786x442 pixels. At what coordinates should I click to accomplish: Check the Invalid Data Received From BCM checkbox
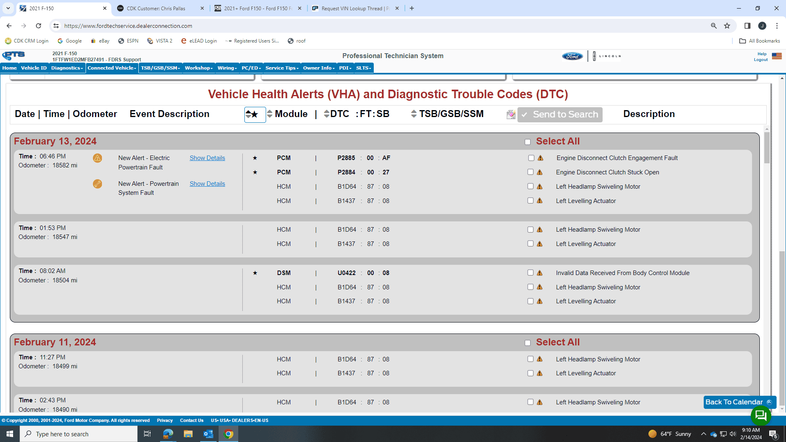click(x=531, y=273)
